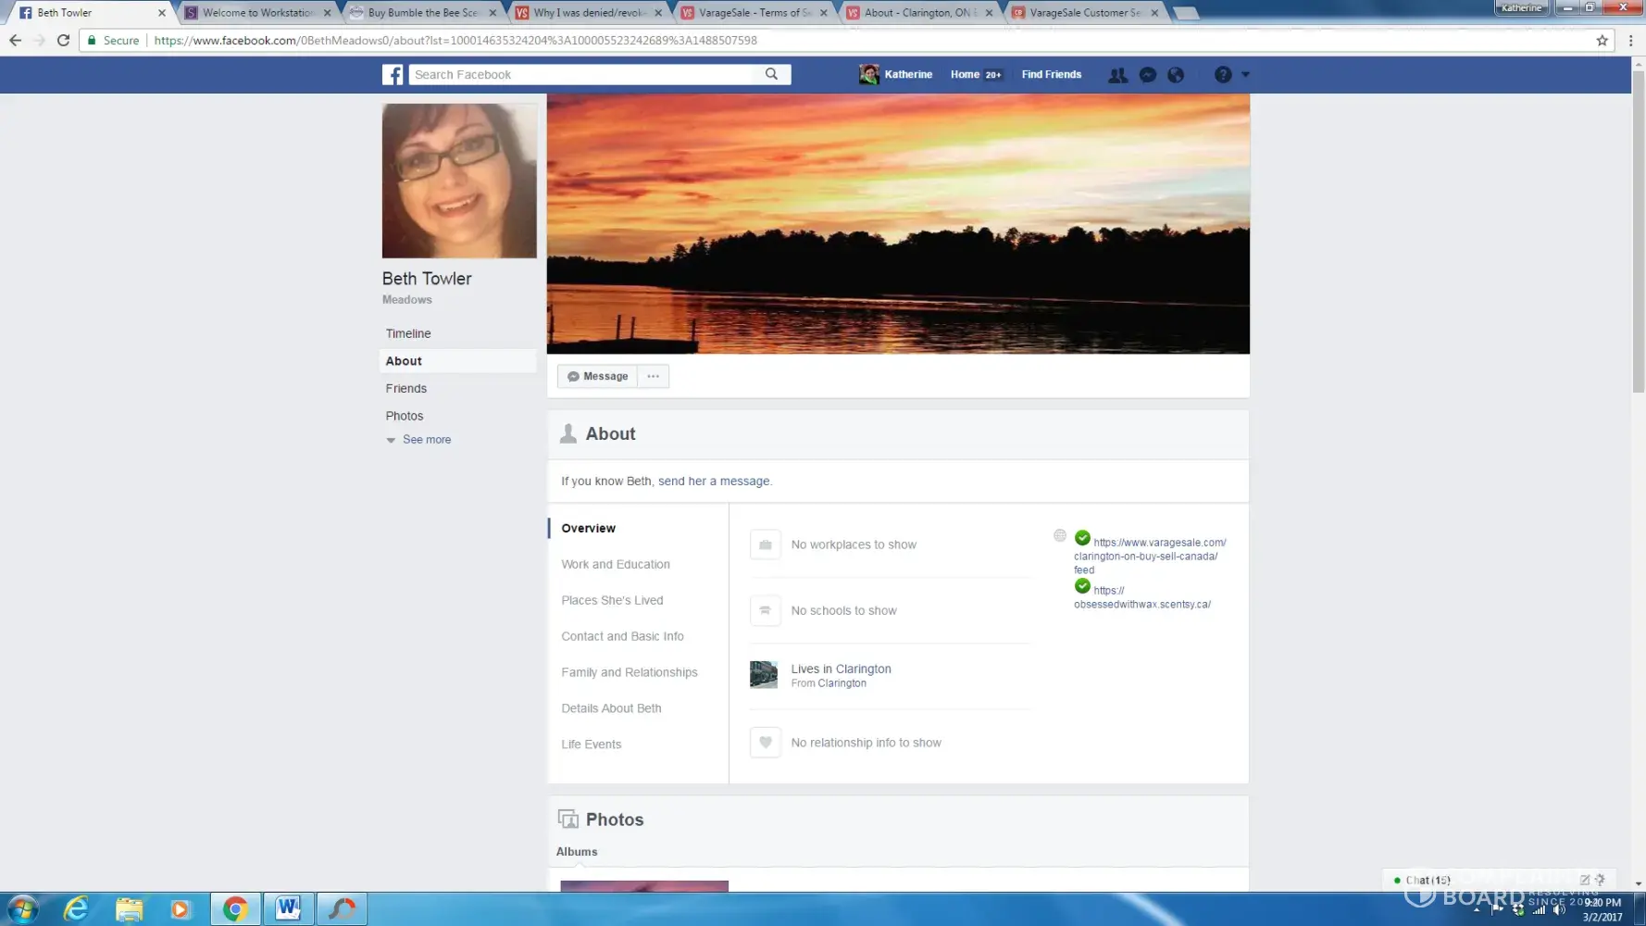The image size is (1646, 926).
Task: Click the 'send her a message' link
Action: coord(713,482)
